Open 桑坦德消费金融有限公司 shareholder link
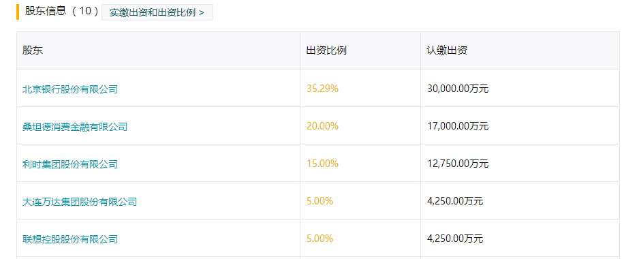Image resolution: width=639 pixels, height=259 pixels. tap(75, 127)
